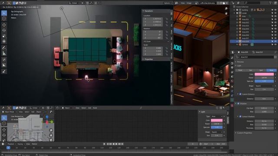Screen dimensions: 278x156
Task: Open the World properties tab icon
Action: click(x=232, y=81)
